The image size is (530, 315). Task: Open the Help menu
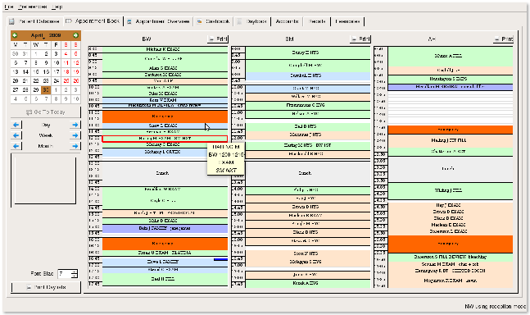57,7
